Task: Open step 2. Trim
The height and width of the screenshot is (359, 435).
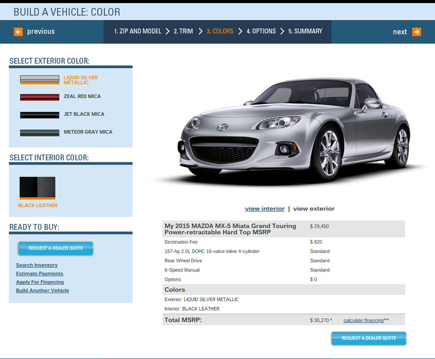Action: [x=183, y=32]
